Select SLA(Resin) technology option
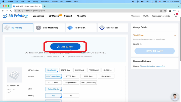 (52, 70)
